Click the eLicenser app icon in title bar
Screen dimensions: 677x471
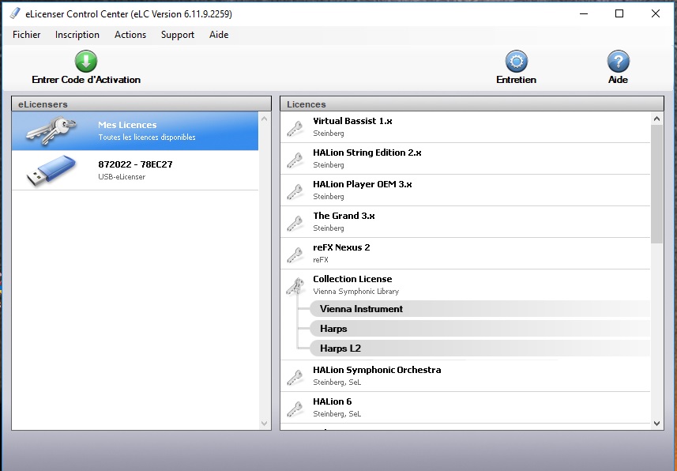click(14, 13)
